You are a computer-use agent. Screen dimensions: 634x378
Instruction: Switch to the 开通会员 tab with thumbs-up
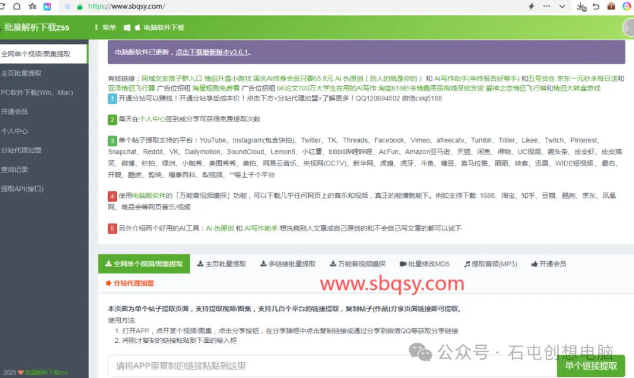click(x=549, y=264)
